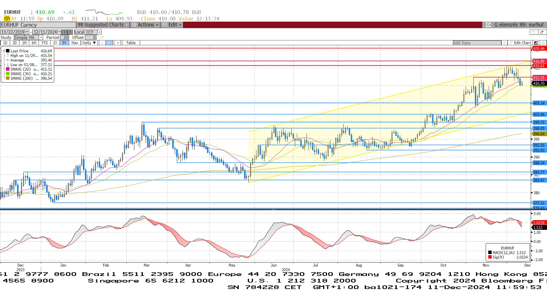This screenshot has width=547, height=303.
Task: Click the end date field 12/11/2024
Action: (45, 32)
